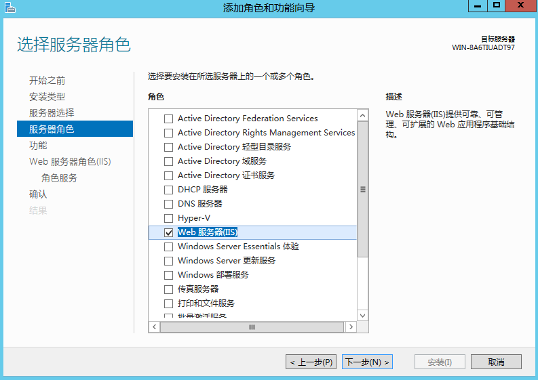Click the roles list scroll down arrow
538x380 pixels.
363,314
